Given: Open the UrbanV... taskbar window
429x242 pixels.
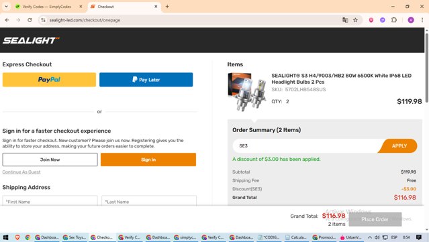Looking at the screenshot, I should tap(352, 237).
